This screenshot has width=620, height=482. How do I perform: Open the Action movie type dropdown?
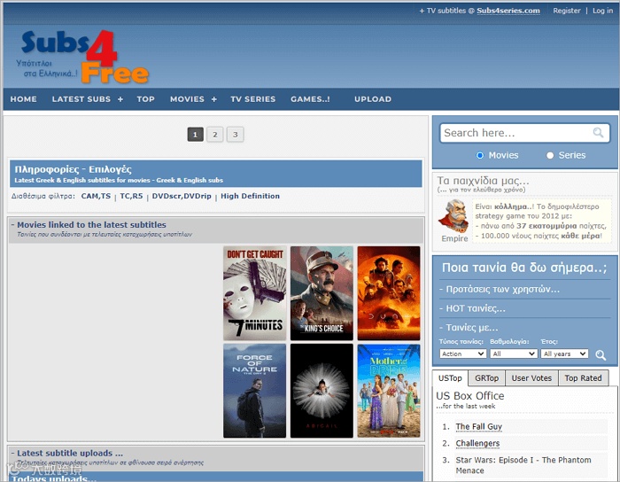point(462,354)
